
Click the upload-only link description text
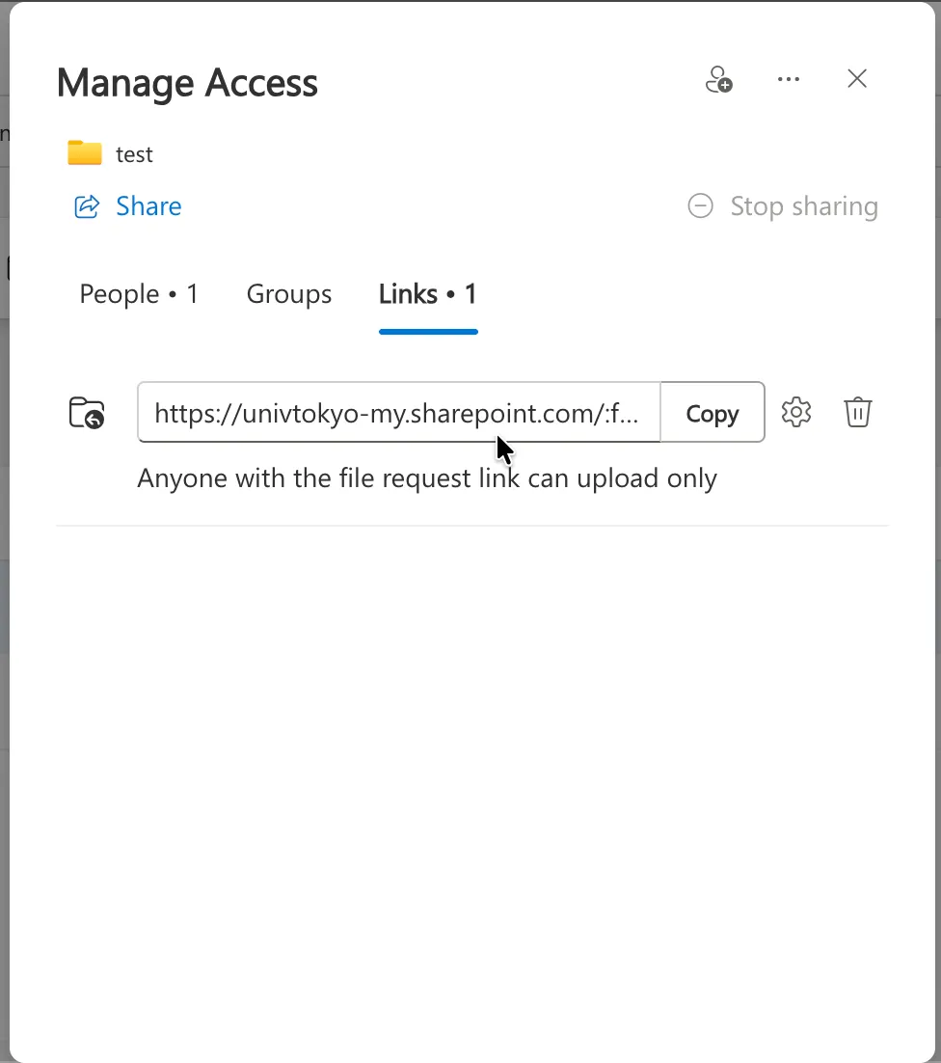[x=427, y=478]
